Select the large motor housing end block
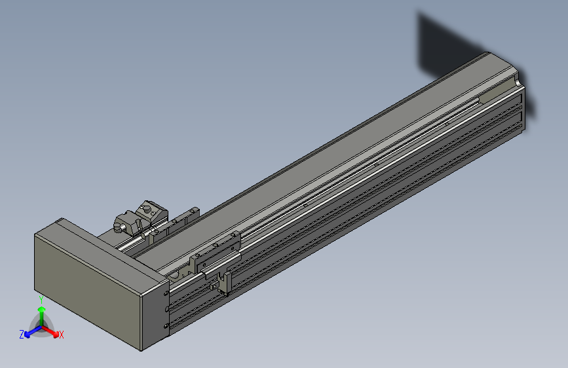568x368 pixels. (102, 284)
